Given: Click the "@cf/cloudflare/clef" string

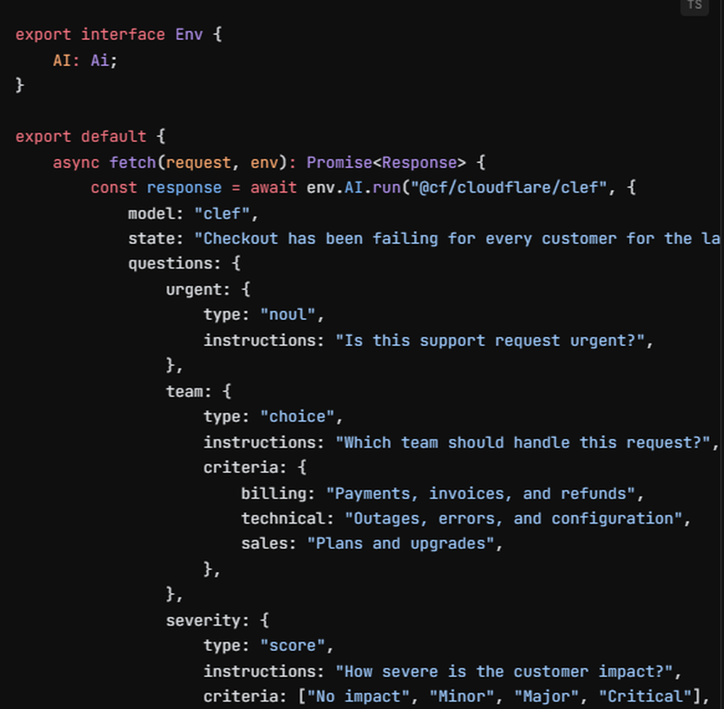Looking at the screenshot, I should [508, 188].
